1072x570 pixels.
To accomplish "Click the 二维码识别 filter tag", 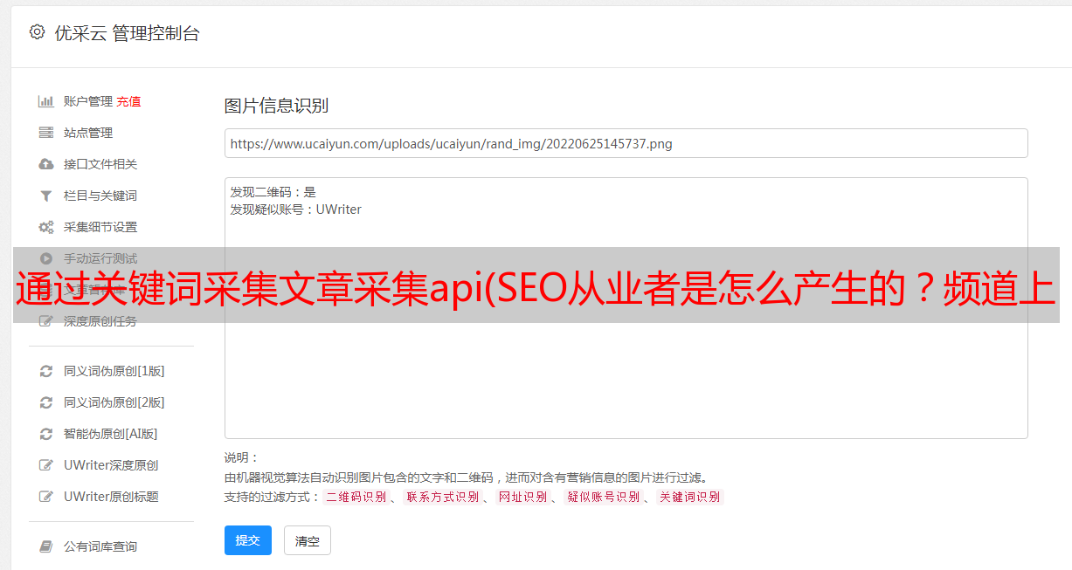I will [356, 497].
